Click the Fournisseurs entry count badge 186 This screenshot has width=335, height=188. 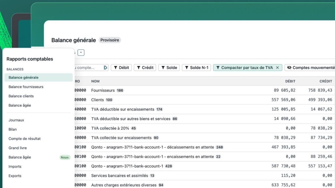[x=120, y=91]
